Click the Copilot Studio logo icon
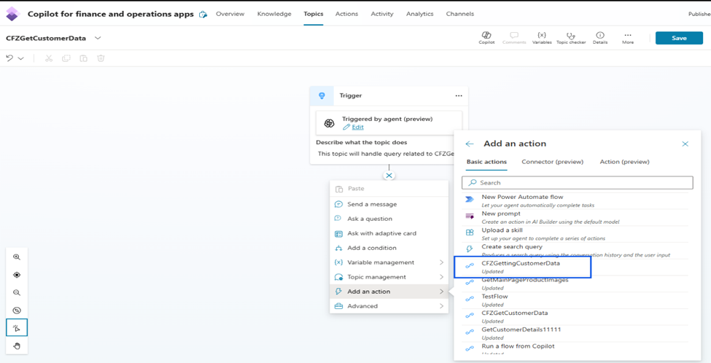 click(x=12, y=14)
